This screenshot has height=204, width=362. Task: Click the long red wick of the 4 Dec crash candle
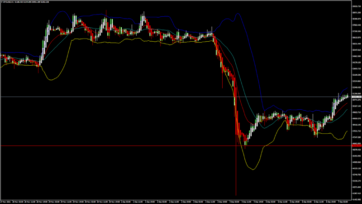point(236,171)
